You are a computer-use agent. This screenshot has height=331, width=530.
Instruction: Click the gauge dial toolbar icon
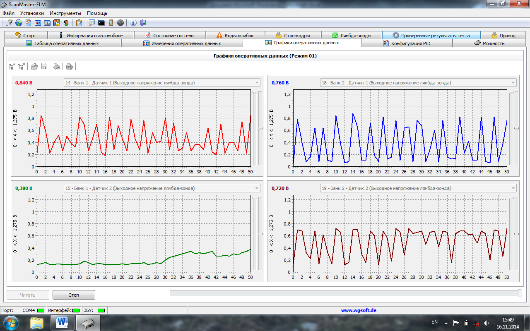click(120, 23)
